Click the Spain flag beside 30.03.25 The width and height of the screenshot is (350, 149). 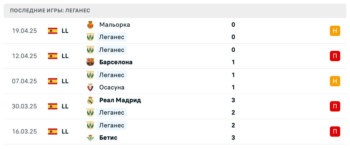pos(52,106)
